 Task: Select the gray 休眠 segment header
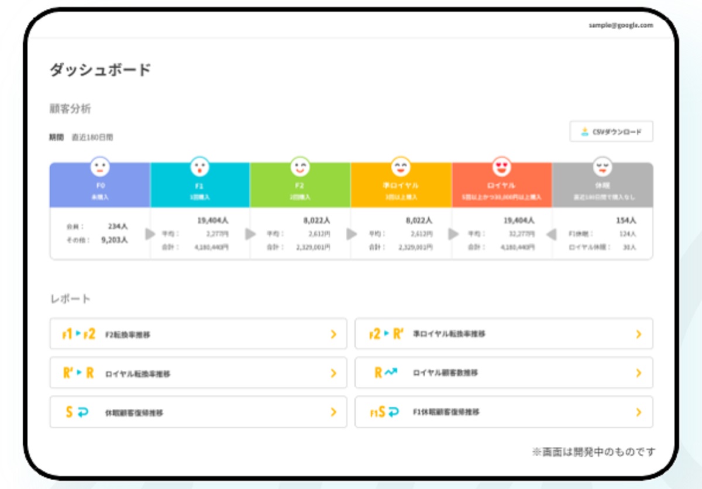(603, 185)
